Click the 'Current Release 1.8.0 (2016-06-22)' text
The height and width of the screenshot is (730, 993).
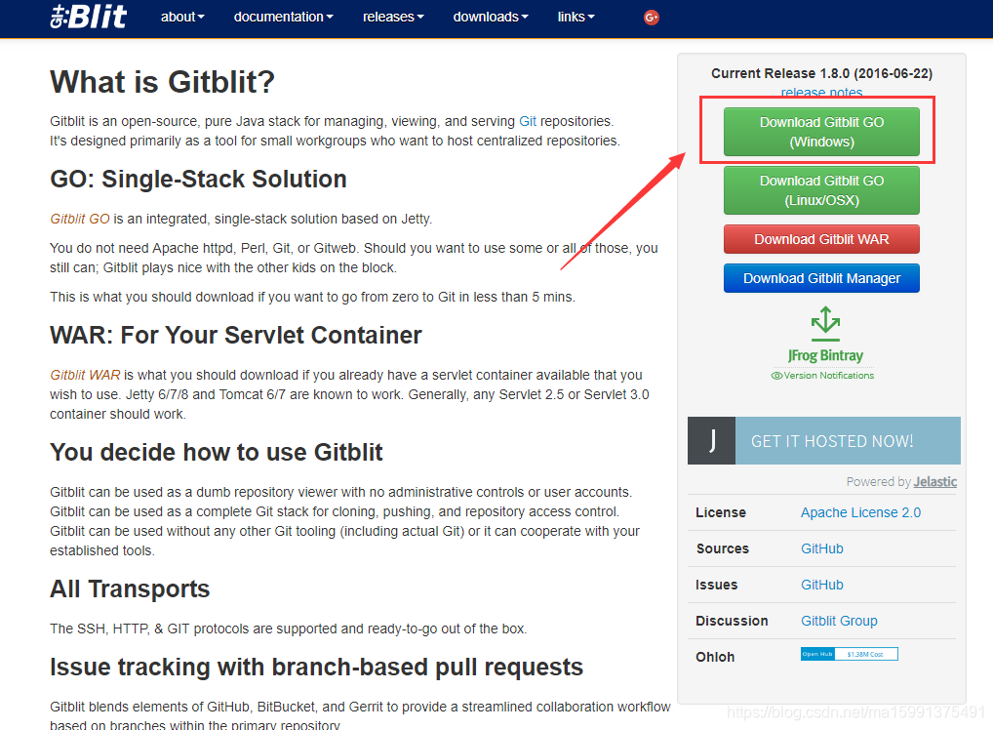(x=821, y=73)
